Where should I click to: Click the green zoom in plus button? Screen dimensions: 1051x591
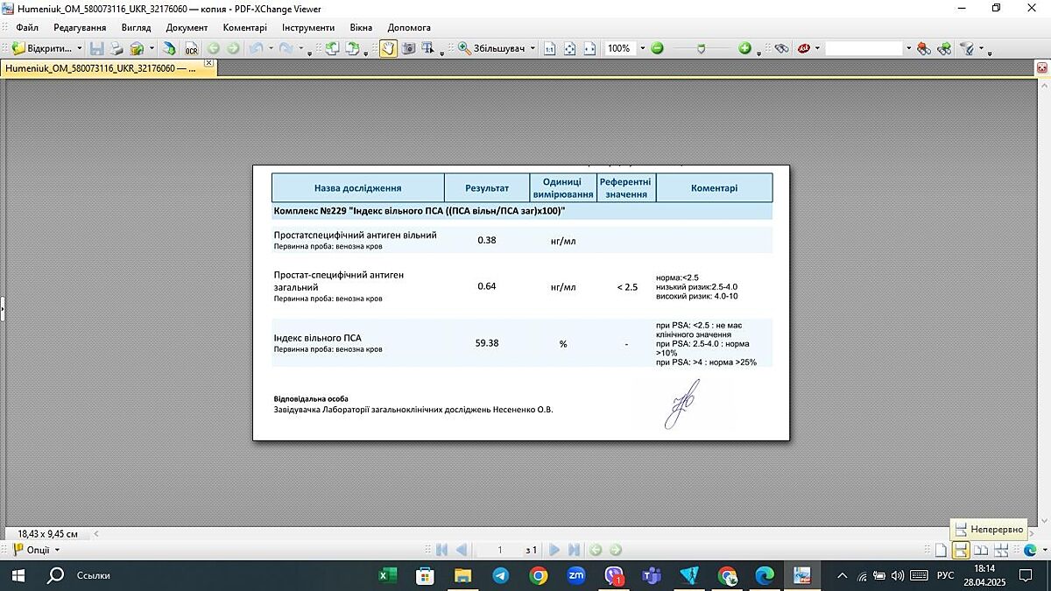point(744,48)
